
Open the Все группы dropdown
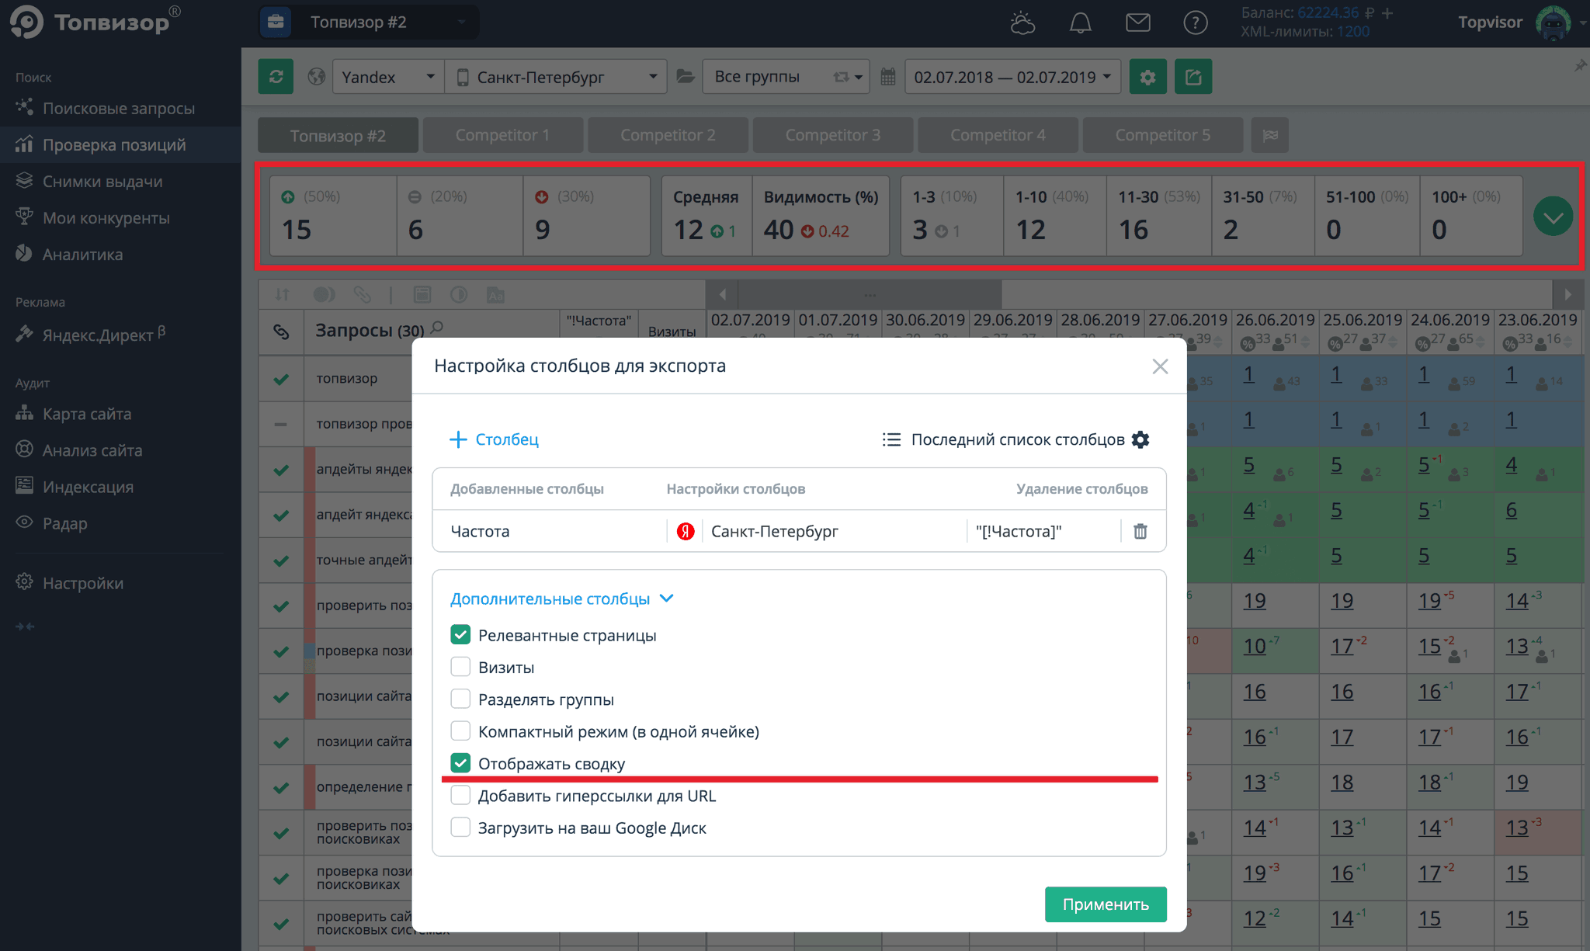click(x=786, y=77)
